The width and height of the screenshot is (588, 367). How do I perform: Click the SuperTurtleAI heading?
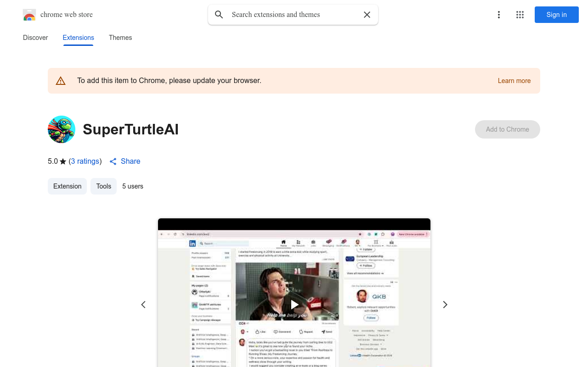(131, 129)
